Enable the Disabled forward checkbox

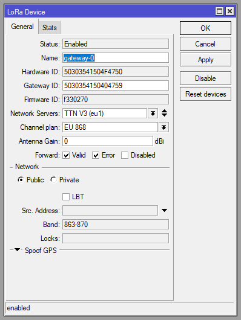tap(125, 155)
